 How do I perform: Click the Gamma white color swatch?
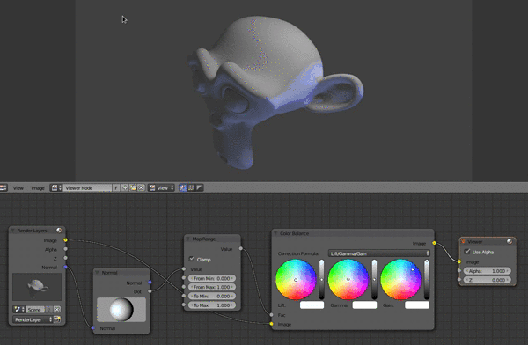coord(364,305)
